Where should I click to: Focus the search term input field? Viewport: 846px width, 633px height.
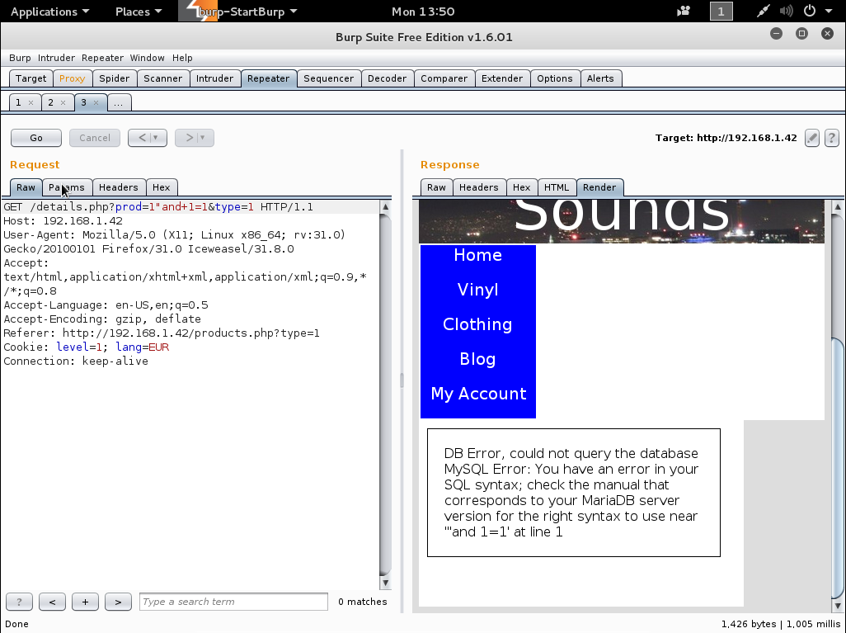tap(233, 602)
